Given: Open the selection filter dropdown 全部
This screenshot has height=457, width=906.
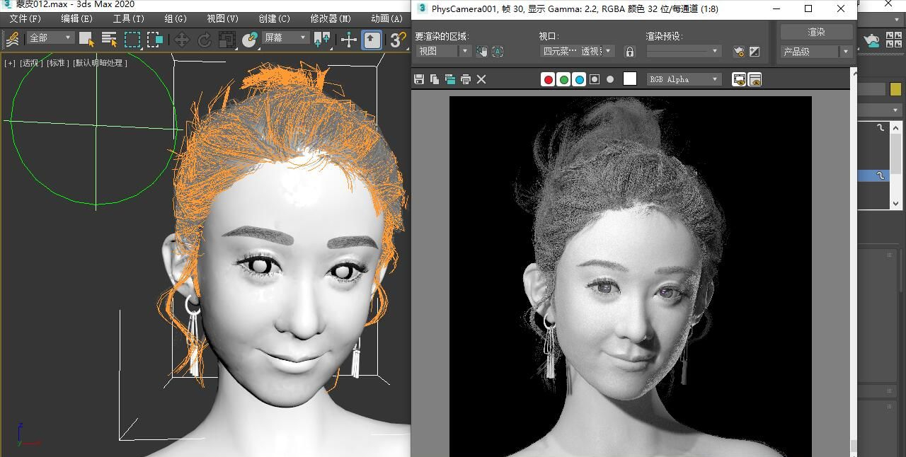Looking at the screenshot, I should click(x=50, y=37).
